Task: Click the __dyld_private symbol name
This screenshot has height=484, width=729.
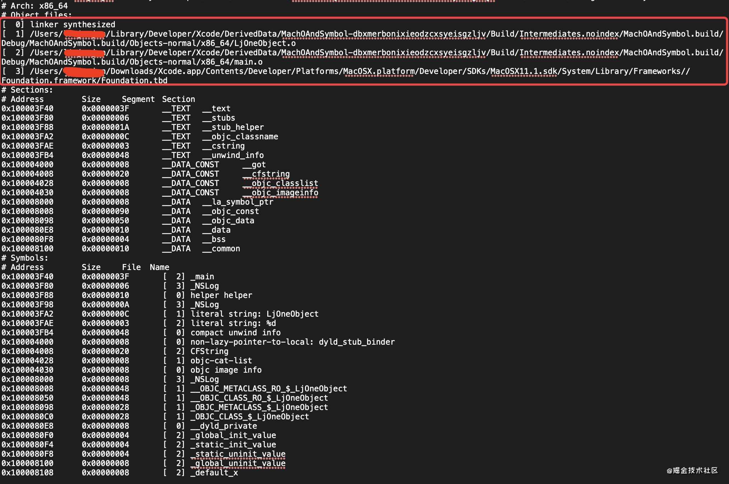Action: [224, 426]
